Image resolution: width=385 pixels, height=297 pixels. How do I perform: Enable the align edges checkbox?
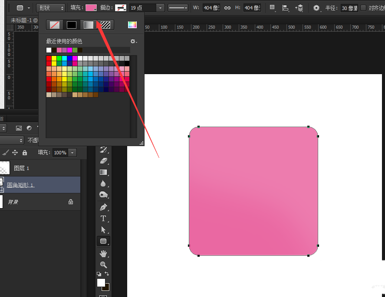coord(363,8)
